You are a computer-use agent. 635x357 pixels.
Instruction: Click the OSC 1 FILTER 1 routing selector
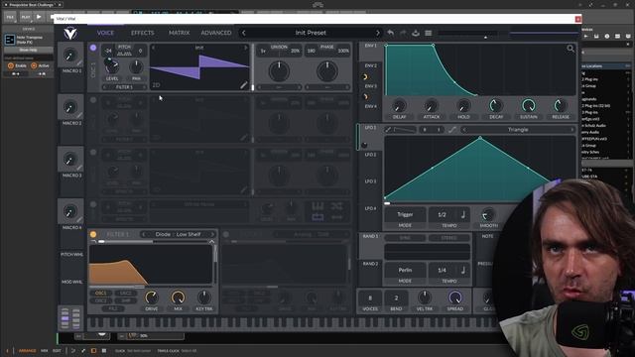(124, 87)
